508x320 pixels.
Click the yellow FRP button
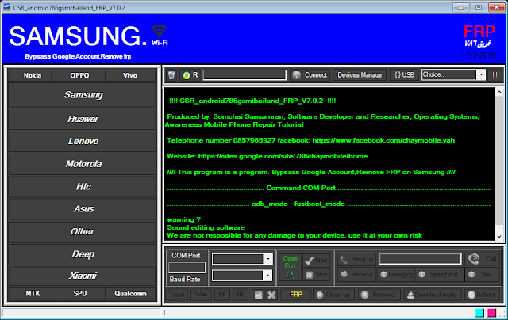pyautogui.click(x=296, y=295)
